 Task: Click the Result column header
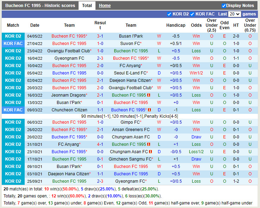(100, 25)
